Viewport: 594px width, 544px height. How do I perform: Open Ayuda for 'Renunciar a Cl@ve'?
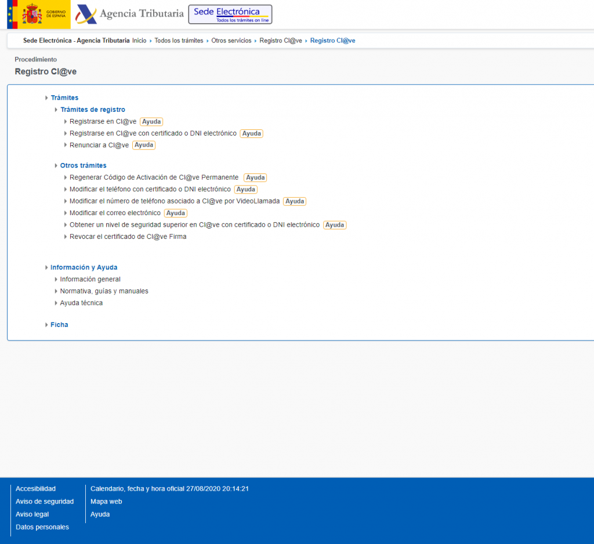click(144, 145)
